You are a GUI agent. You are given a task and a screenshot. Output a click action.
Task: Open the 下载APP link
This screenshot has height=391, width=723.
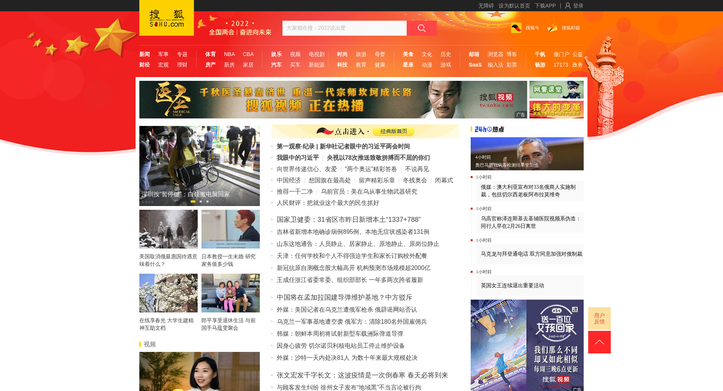545,6
